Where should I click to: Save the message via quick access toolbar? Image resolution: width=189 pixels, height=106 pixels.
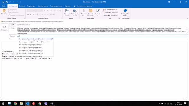[3, 2]
